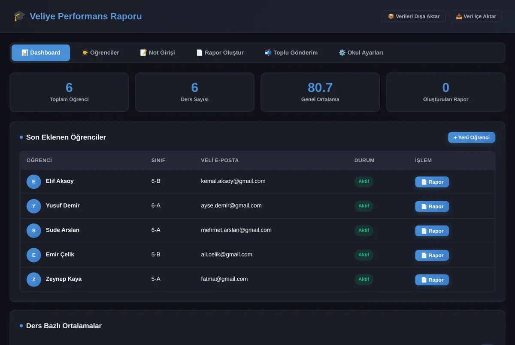Click the Verileri Dışa Aktar button
The image size is (515, 345).
[414, 16]
